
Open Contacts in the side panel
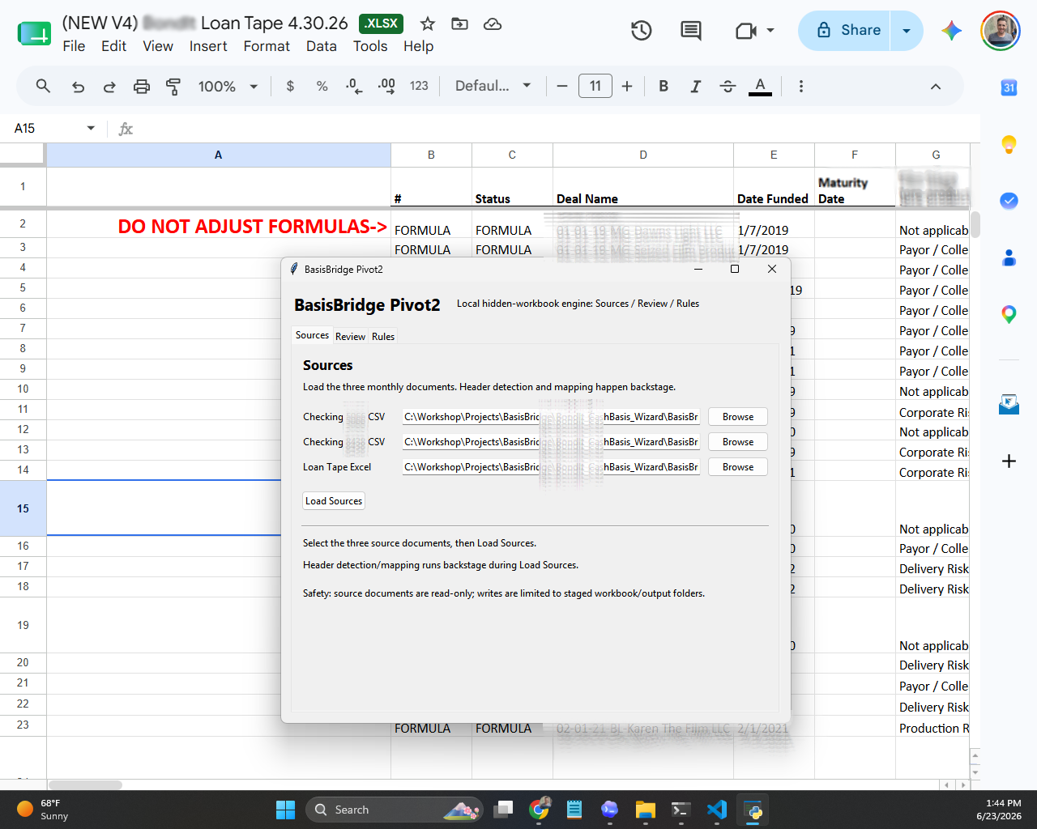1009,257
